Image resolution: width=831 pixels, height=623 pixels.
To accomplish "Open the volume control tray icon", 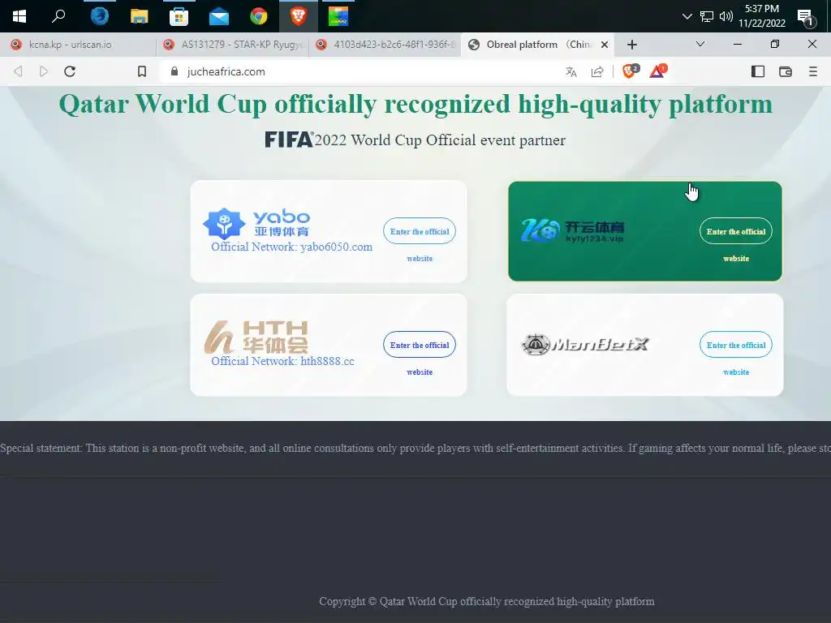I will click(726, 16).
